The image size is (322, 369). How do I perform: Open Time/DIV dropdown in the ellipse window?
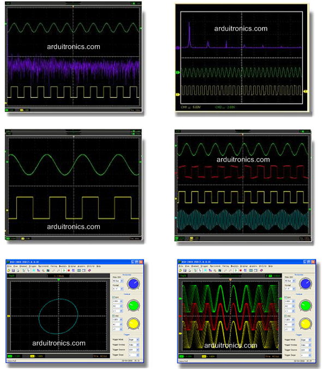(x=118, y=281)
